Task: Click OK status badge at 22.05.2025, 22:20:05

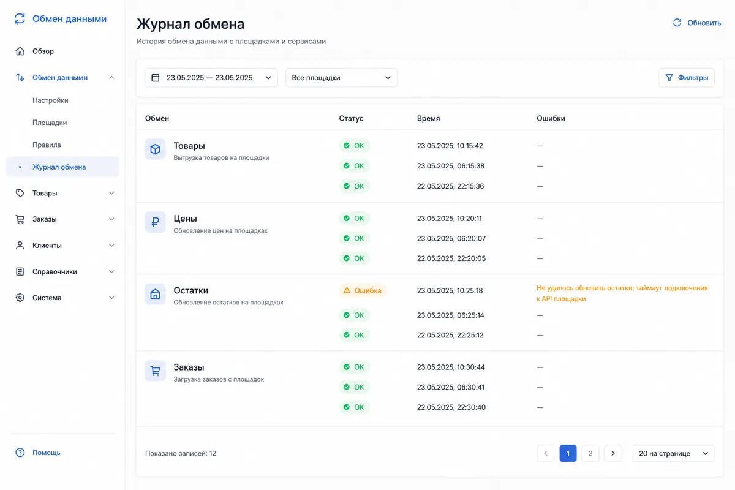Action: click(x=354, y=258)
